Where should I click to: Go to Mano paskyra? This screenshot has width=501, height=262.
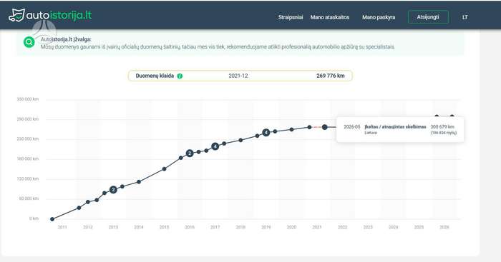click(x=379, y=17)
